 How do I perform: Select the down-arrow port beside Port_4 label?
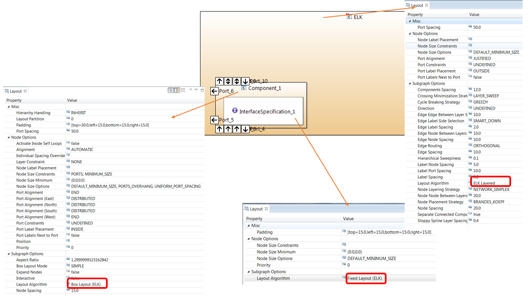(245, 129)
